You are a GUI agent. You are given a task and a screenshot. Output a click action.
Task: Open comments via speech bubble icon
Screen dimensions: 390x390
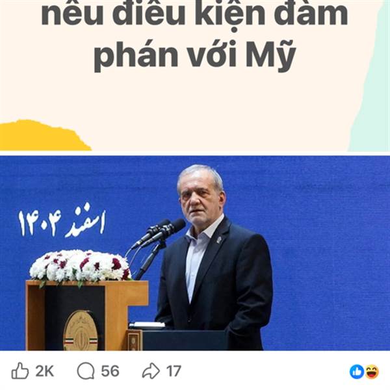pos(86,371)
